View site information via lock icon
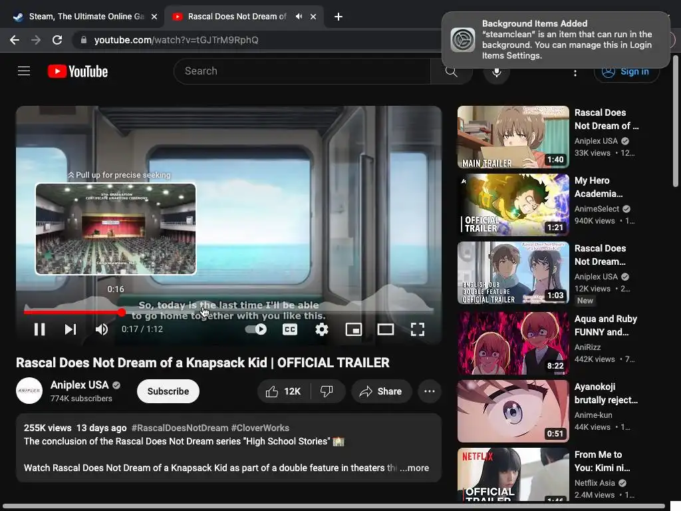681x511 pixels. coord(84,40)
